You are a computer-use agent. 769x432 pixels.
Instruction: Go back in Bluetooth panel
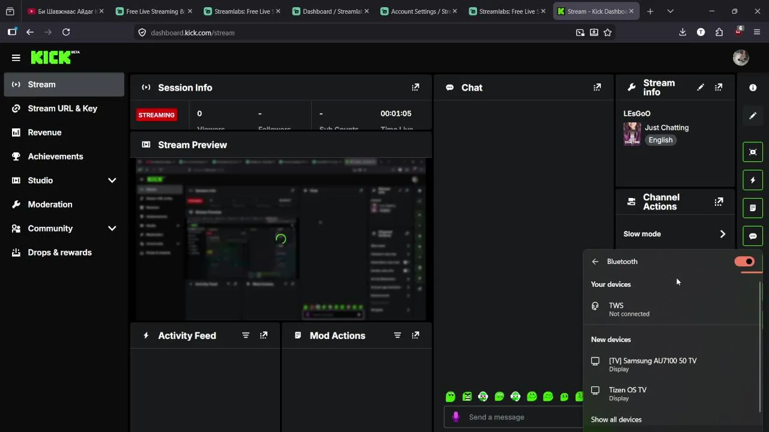point(595,262)
